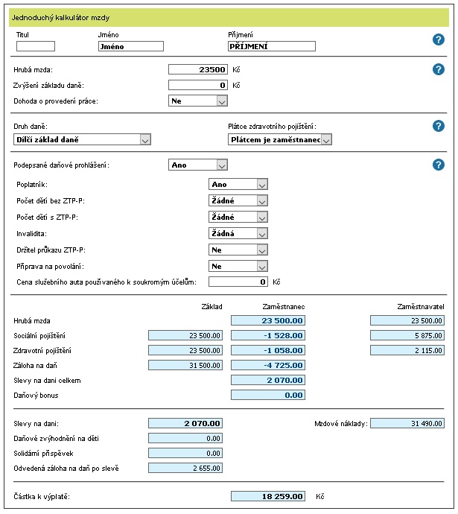Click the help icon beside the name fields
Screen dimensions: 458x514
coord(439,39)
